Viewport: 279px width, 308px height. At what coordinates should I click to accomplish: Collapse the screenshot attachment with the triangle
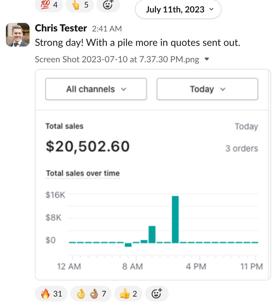pos(206,59)
